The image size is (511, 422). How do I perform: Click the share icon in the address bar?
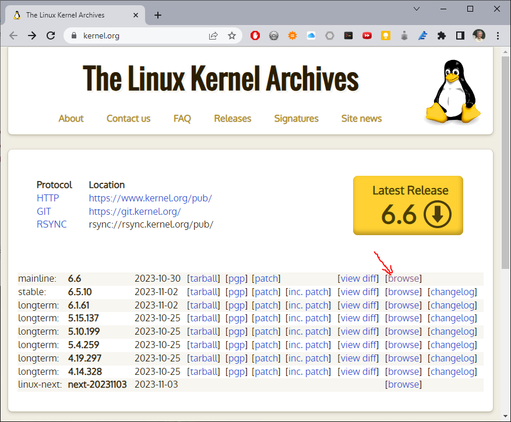click(x=214, y=36)
